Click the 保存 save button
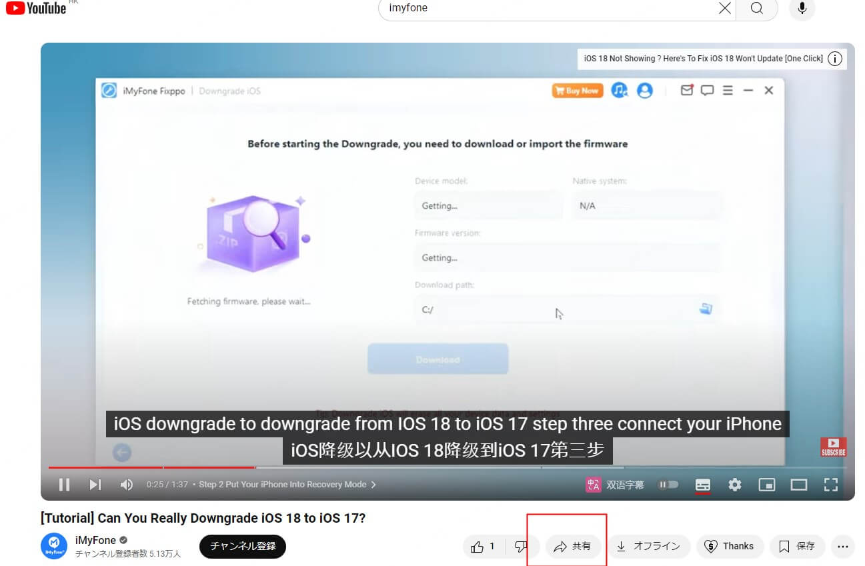Viewport: 865px width, 566px height. click(x=797, y=546)
